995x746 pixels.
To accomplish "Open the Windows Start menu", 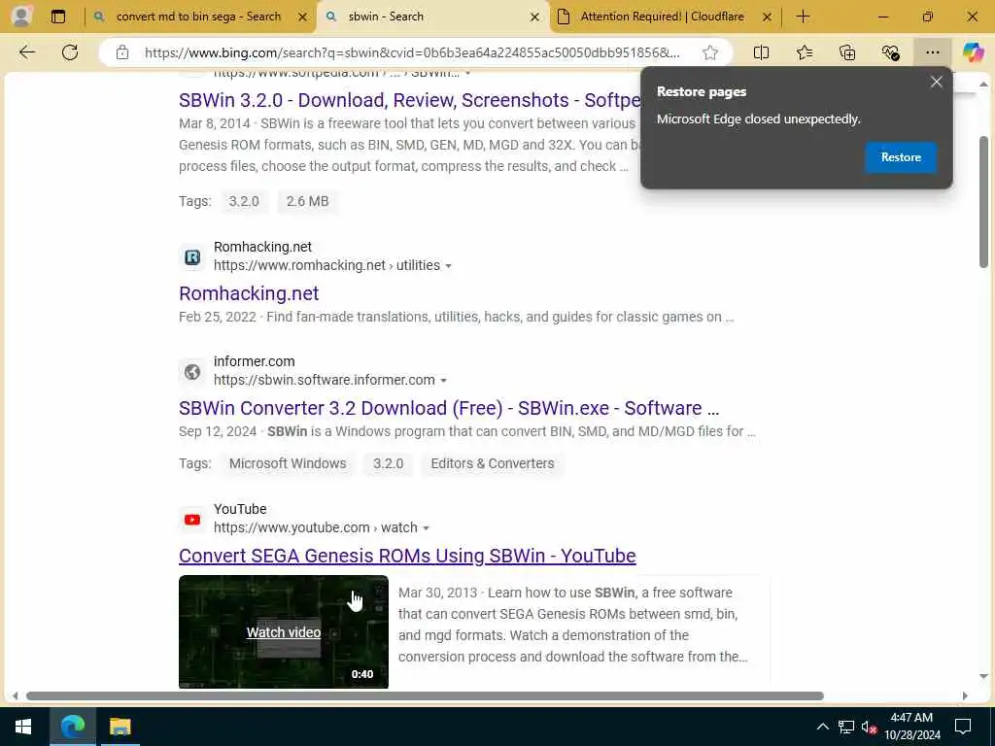I will [23, 727].
